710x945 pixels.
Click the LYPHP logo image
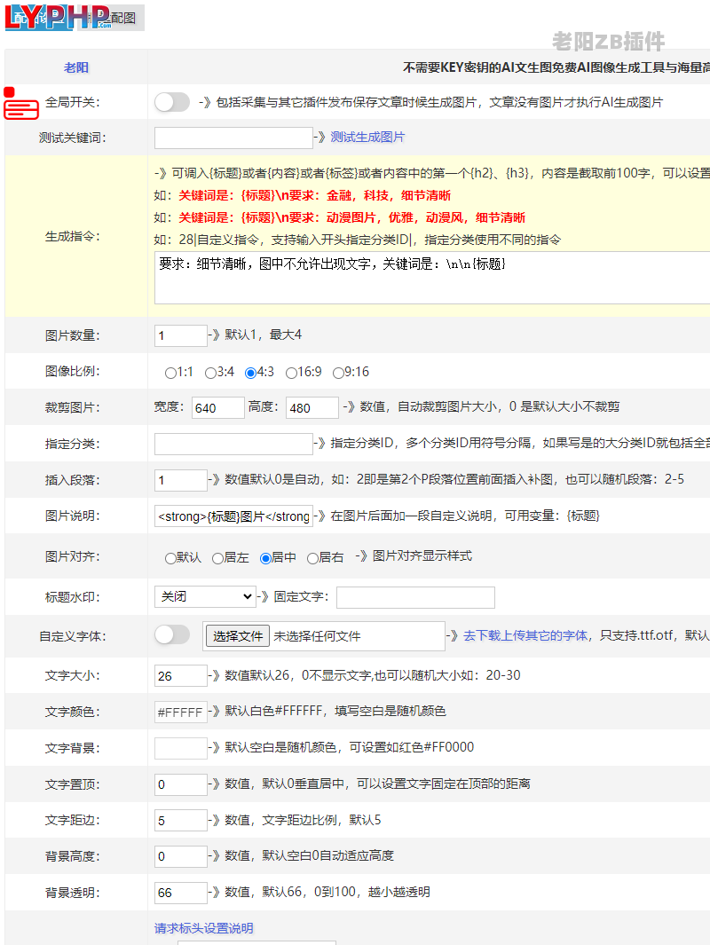53,17
